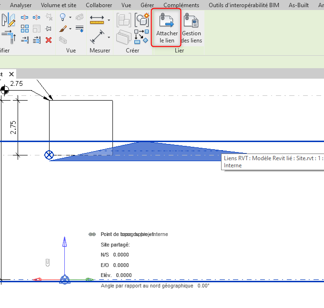Click the red X delete icon
324x308 pixels.
48,40
